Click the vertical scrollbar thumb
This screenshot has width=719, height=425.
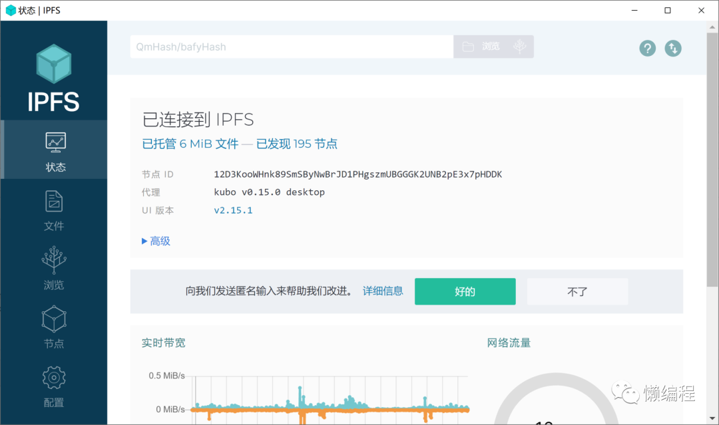(x=712, y=160)
